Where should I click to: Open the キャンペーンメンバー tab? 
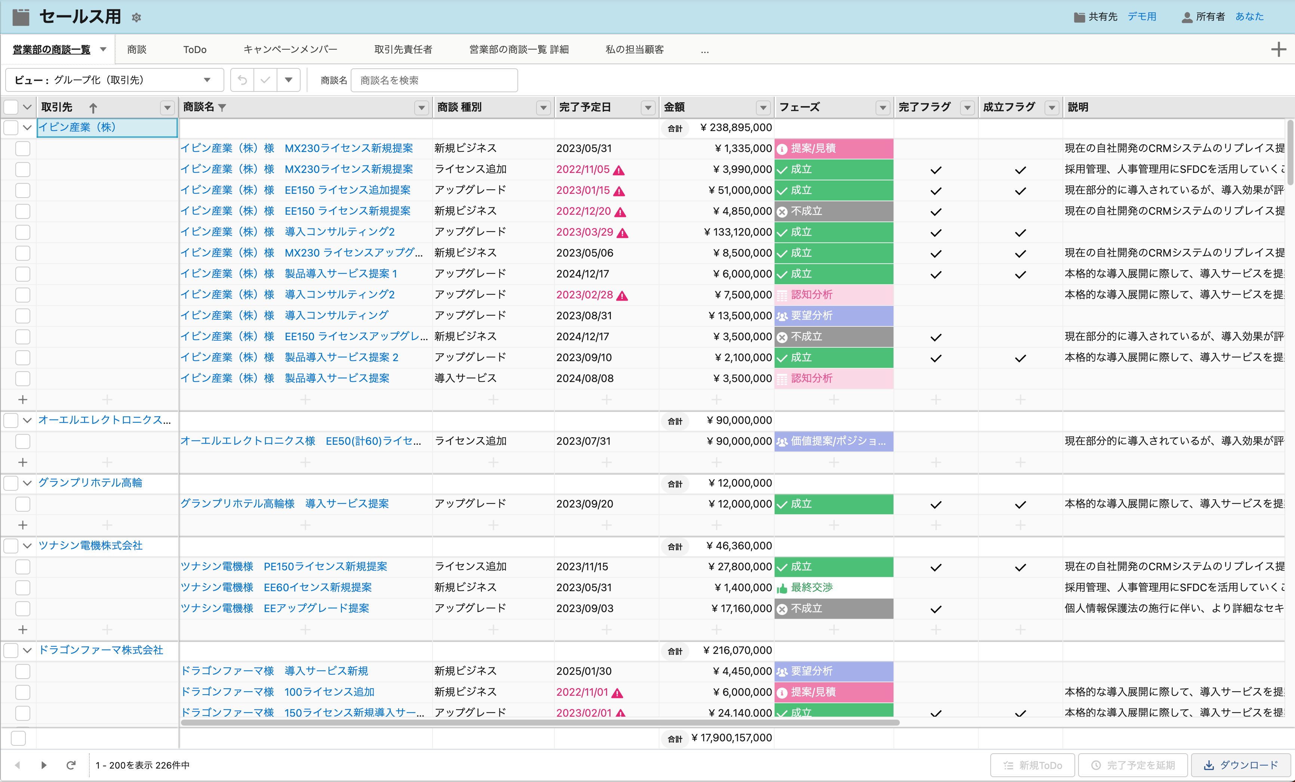coord(290,49)
